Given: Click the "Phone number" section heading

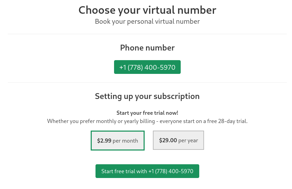Looking at the screenshot, I should click(147, 48).
